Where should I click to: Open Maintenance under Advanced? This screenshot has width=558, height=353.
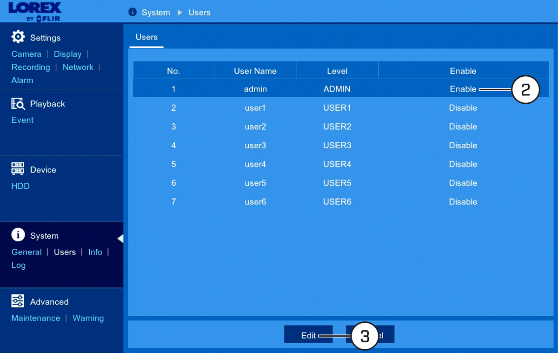click(36, 318)
